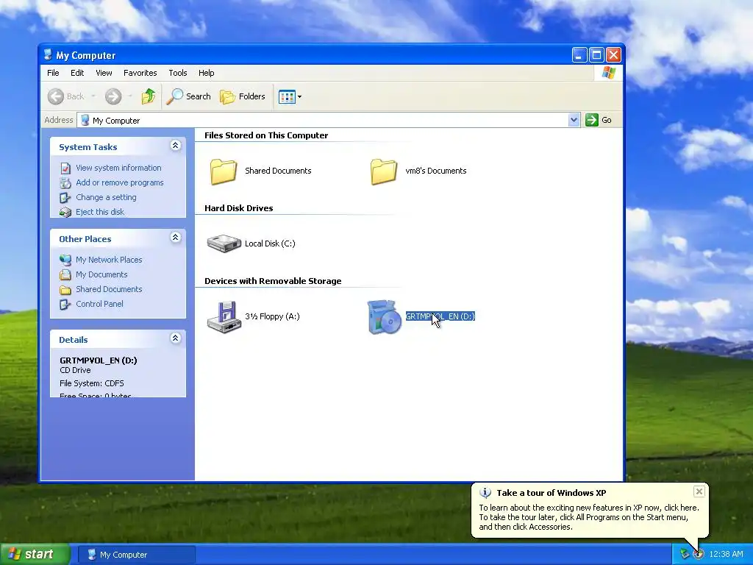Open Shared Documents in Other Places
753x565 pixels.
click(109, 289)
